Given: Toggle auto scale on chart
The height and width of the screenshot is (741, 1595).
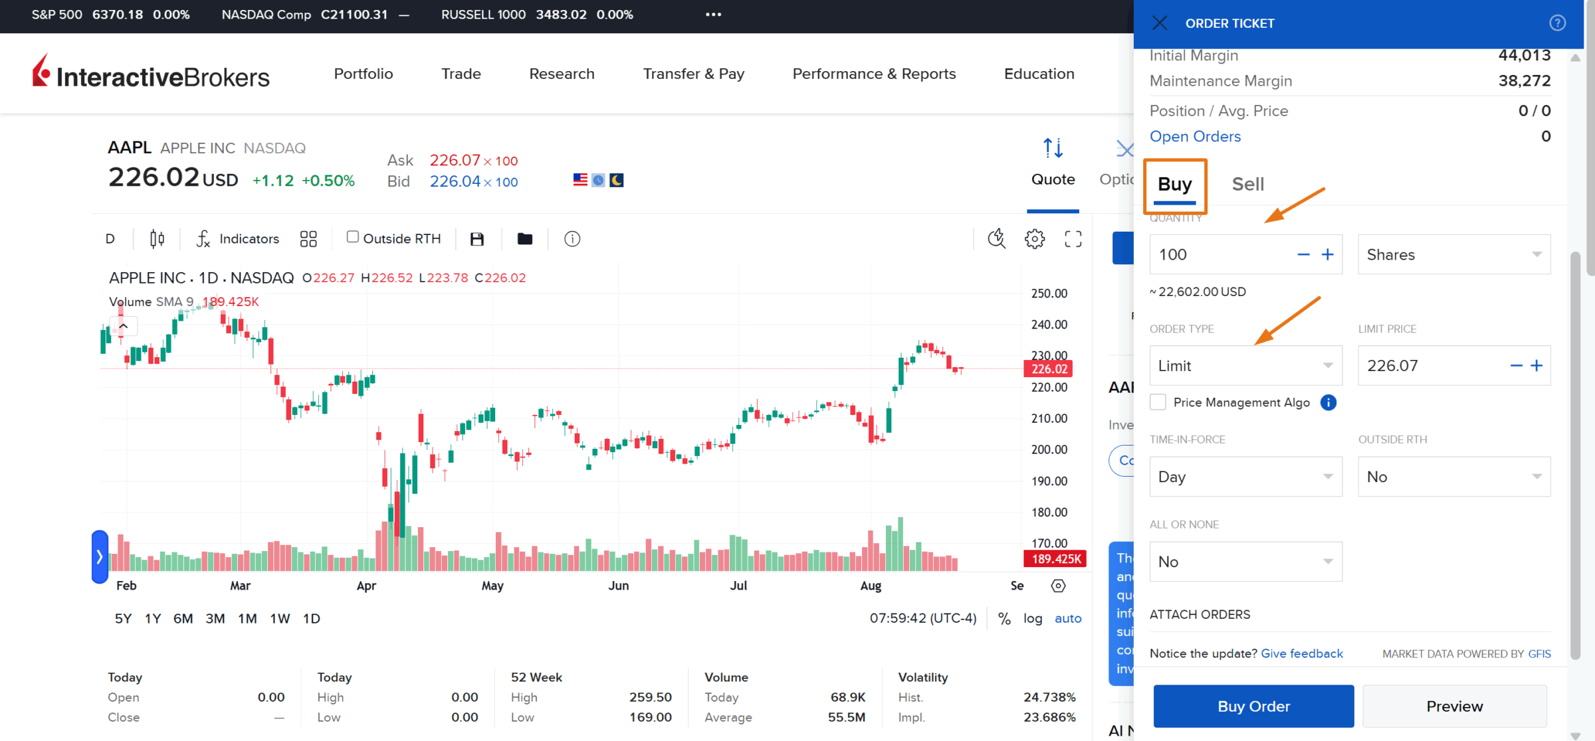Looking at the screenshot, I should coord(1068,619).
